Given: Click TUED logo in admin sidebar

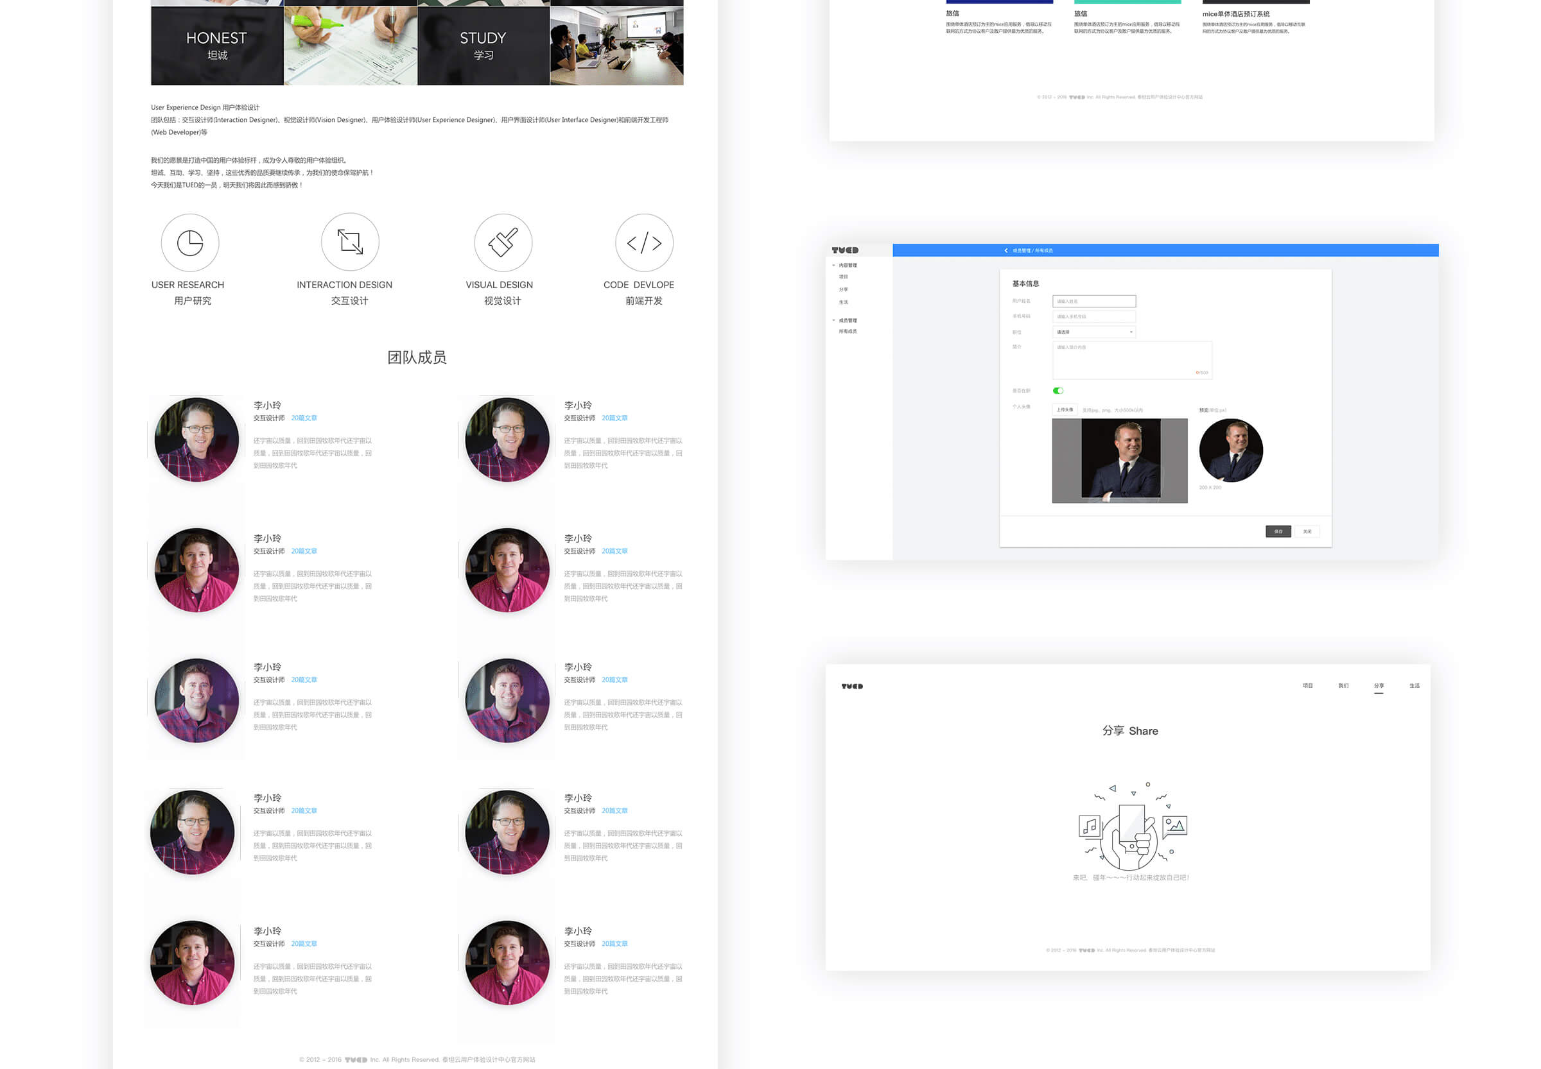Looking at the screenshot, I should point(844,250).
